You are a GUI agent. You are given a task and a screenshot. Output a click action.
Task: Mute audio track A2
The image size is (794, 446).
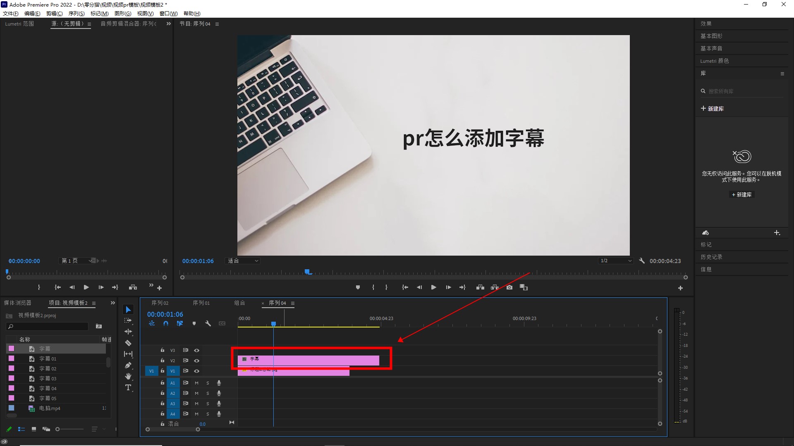point(196,393)
